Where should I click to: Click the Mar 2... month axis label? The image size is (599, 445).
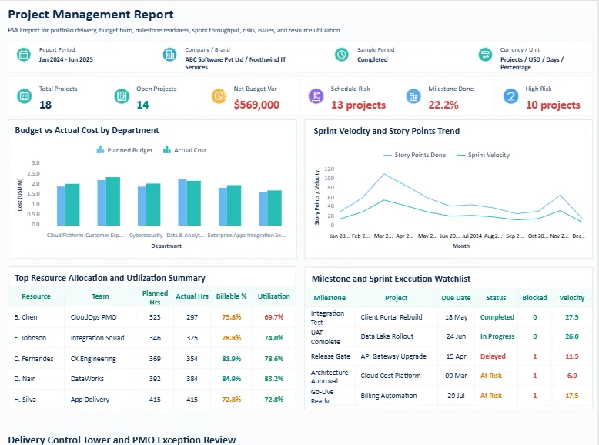pos(383,236)
